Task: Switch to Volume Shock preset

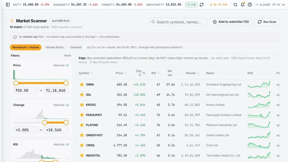Action: (54, 47)
